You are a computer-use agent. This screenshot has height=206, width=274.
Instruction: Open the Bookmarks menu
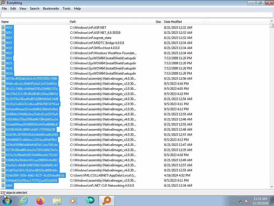click(51, 9)
